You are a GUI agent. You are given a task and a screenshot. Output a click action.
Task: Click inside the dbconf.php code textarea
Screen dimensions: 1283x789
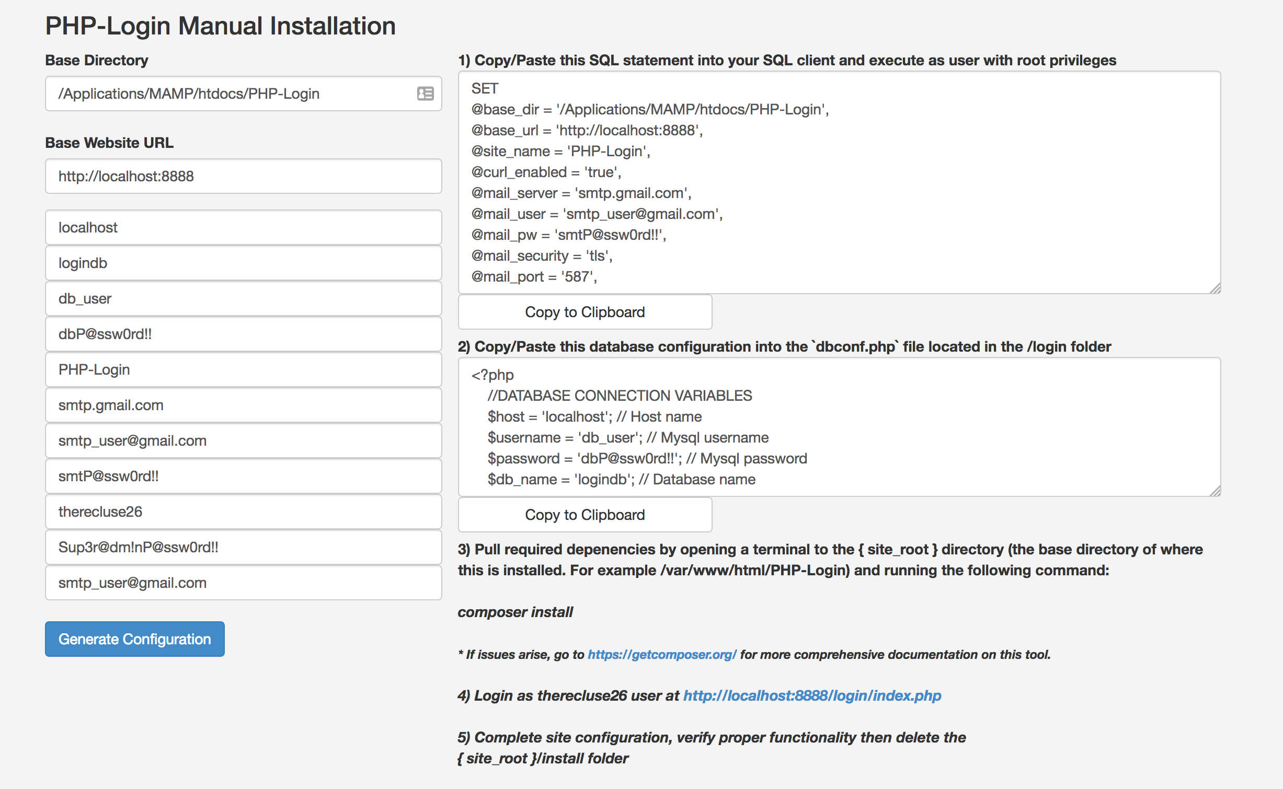point(839,427)
